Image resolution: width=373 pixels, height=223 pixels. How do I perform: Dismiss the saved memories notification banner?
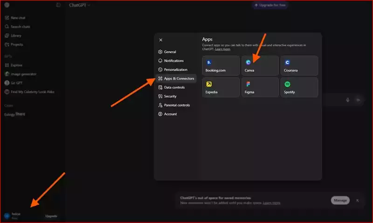pyautogui.click(x=358, y=200)
